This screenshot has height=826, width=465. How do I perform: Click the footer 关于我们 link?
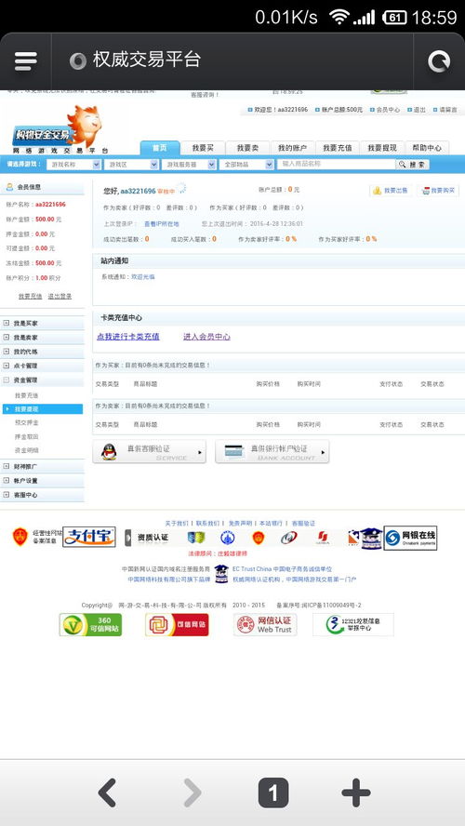[x=177, y=523]
